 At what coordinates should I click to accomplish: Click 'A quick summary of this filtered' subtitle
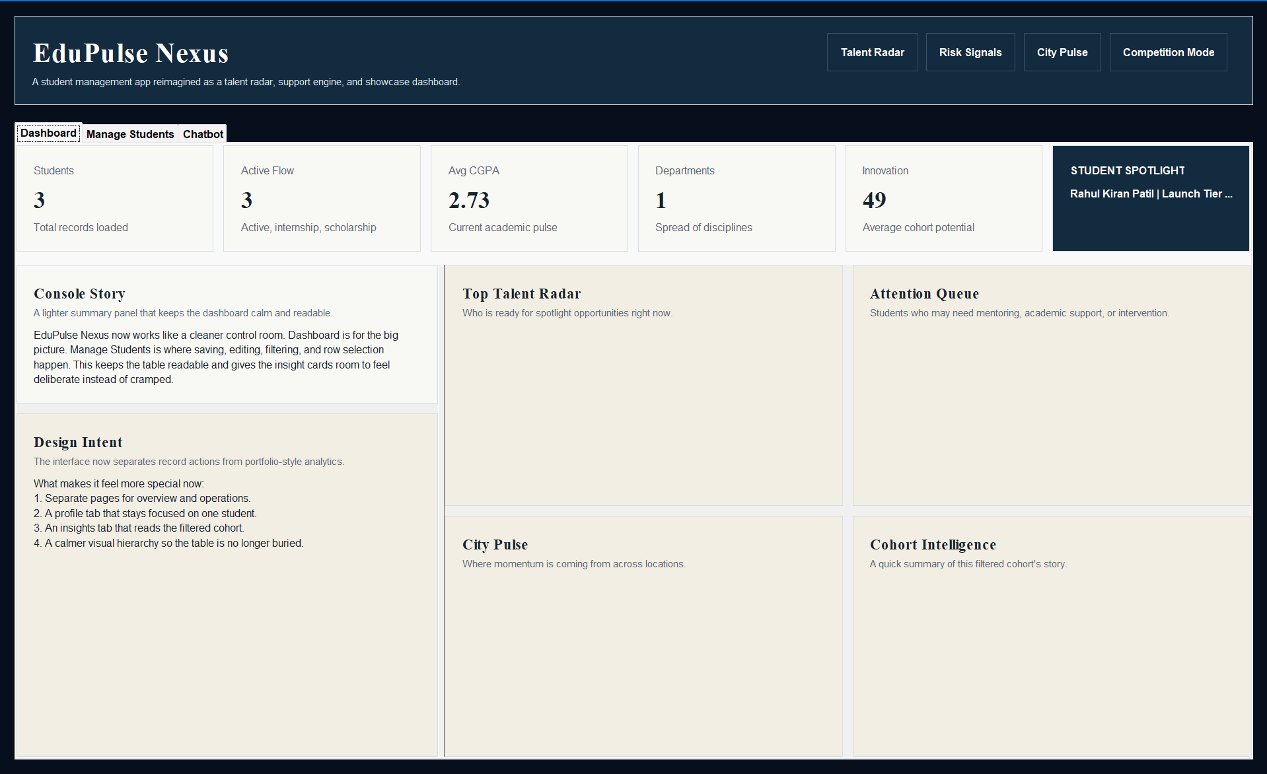point(968,564)
